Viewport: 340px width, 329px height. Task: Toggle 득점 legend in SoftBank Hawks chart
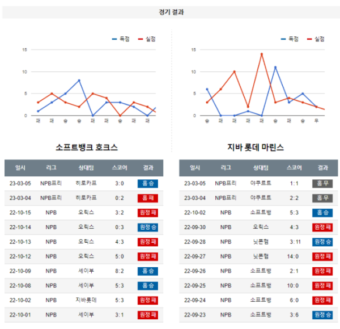(121, 39)
